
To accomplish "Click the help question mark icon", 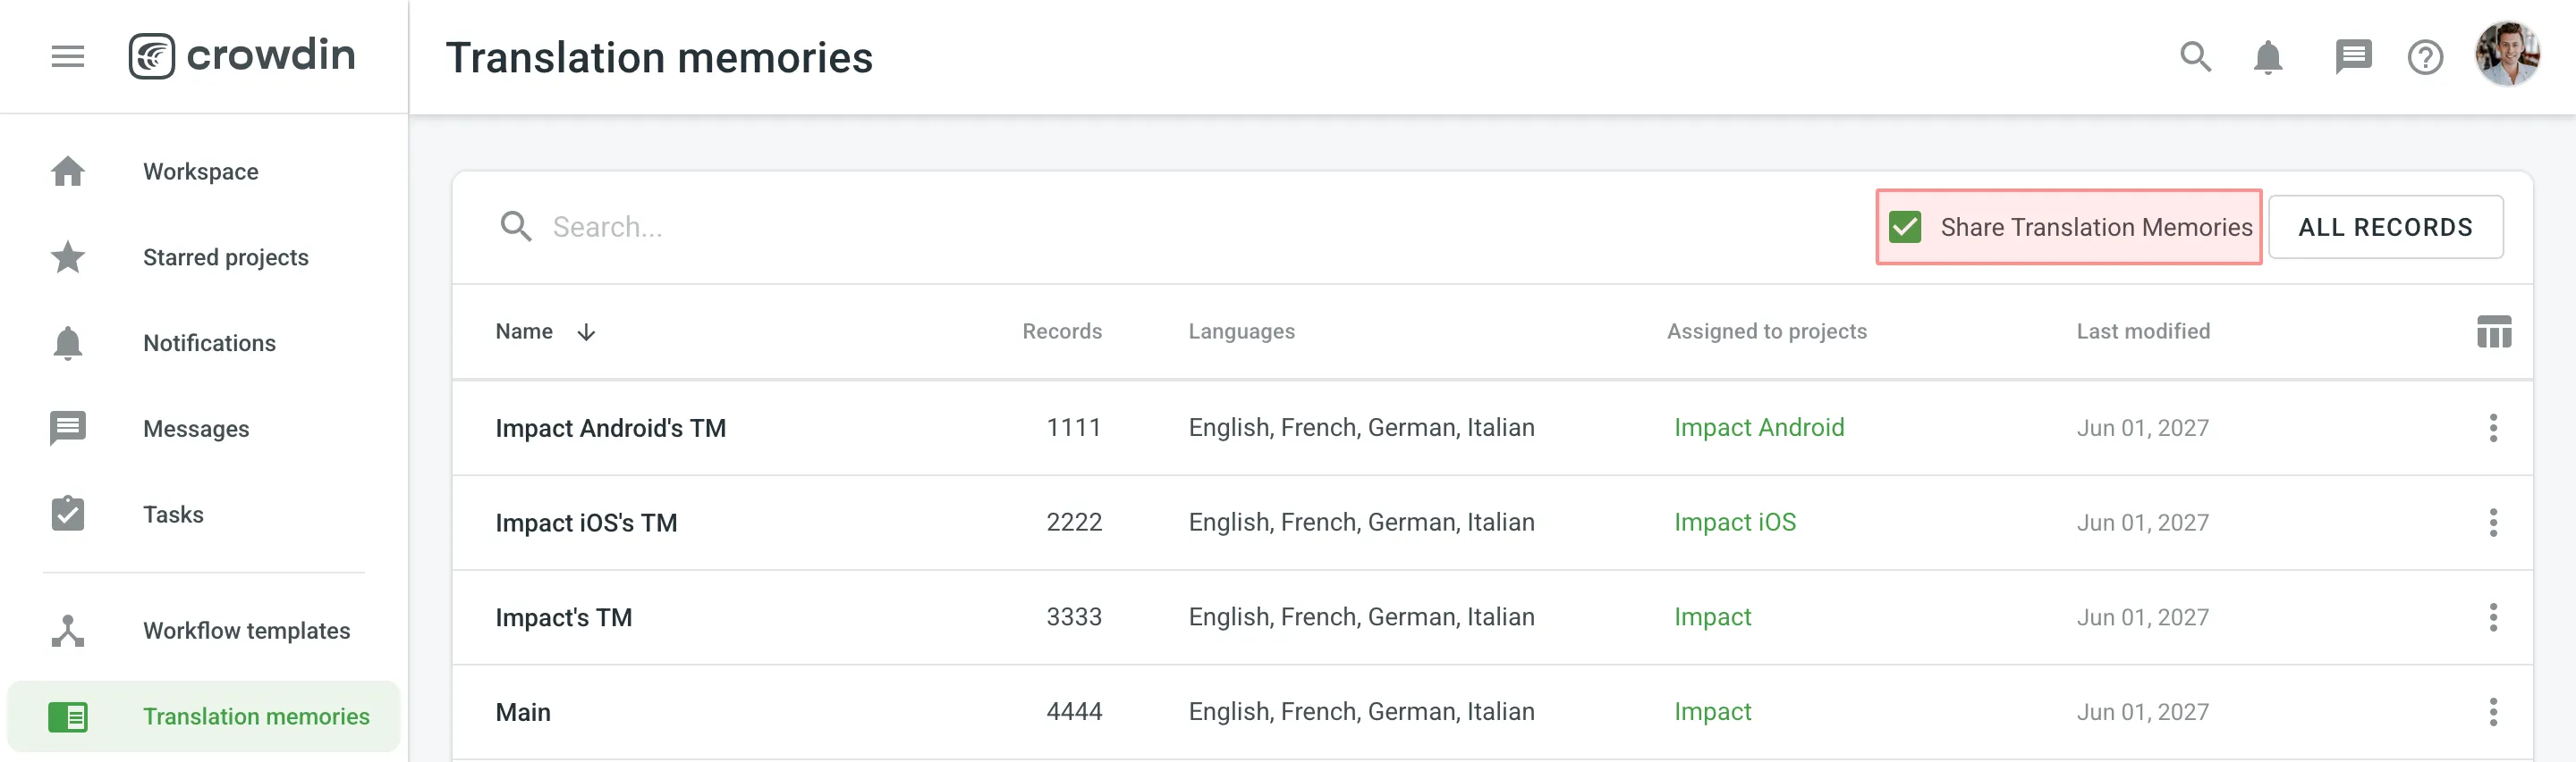I will pos(2425,57).
